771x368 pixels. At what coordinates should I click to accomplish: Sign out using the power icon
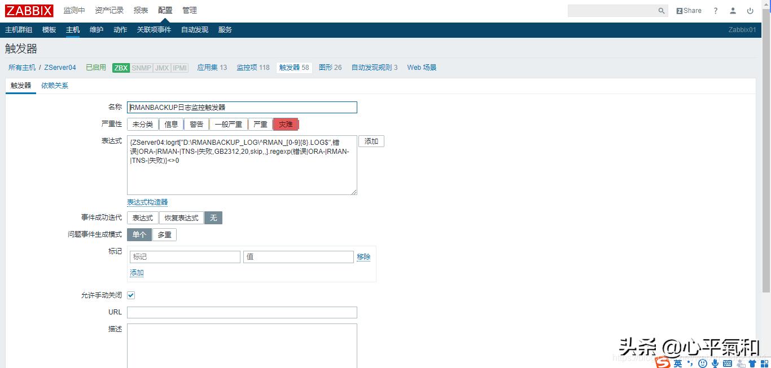point(750,10)
